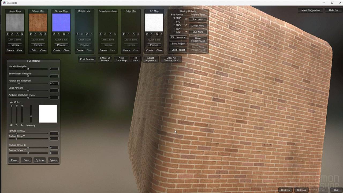The height and width of the screenshot is (193, 343).
Task: Click the P button under Metallic Map
Action: [77, 34]
